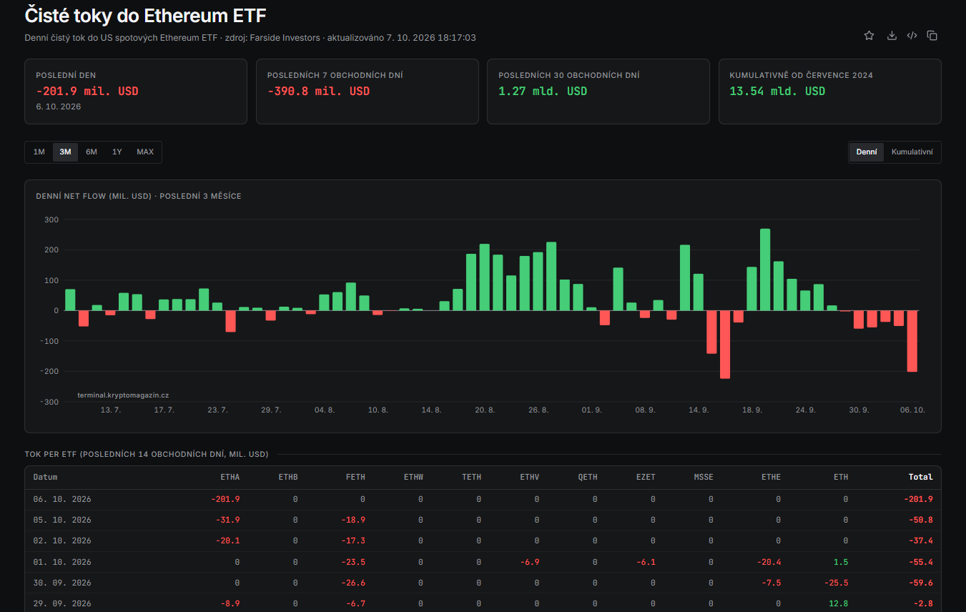The height and width of the screenshot is (612, 966).
Task: Switch to the 1Y range
Action: [x=117, y=152]
